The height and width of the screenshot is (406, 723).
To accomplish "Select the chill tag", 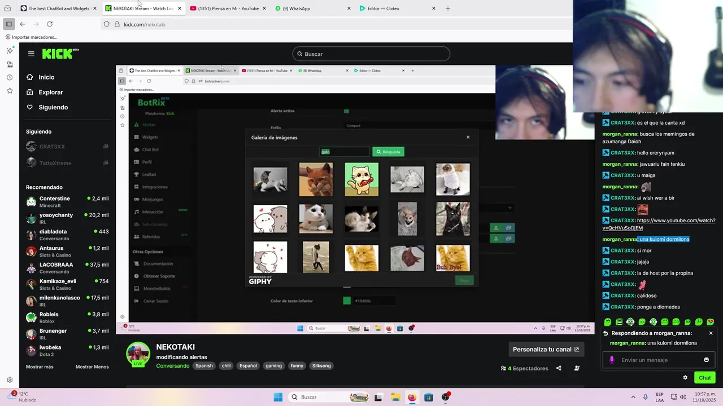I will coord(226,366).
